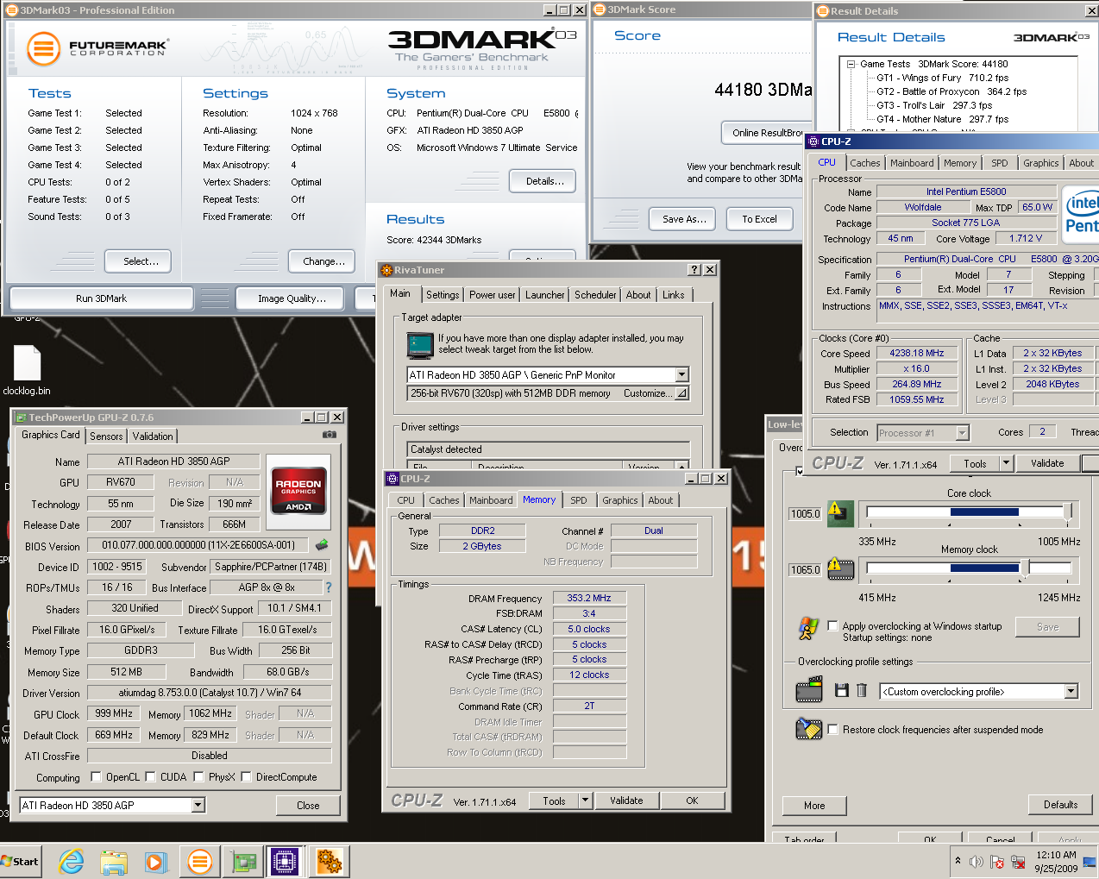Enable Restore clock frequencies after suspended mode
This screenshot has width=1099, height=879.
(x=832, y=729)
